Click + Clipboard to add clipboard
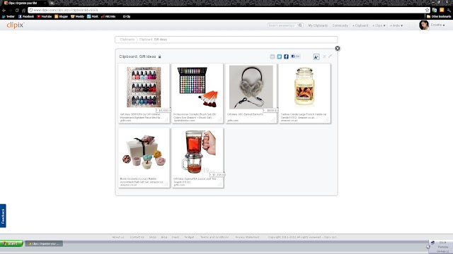 click(x=360, y=25)
